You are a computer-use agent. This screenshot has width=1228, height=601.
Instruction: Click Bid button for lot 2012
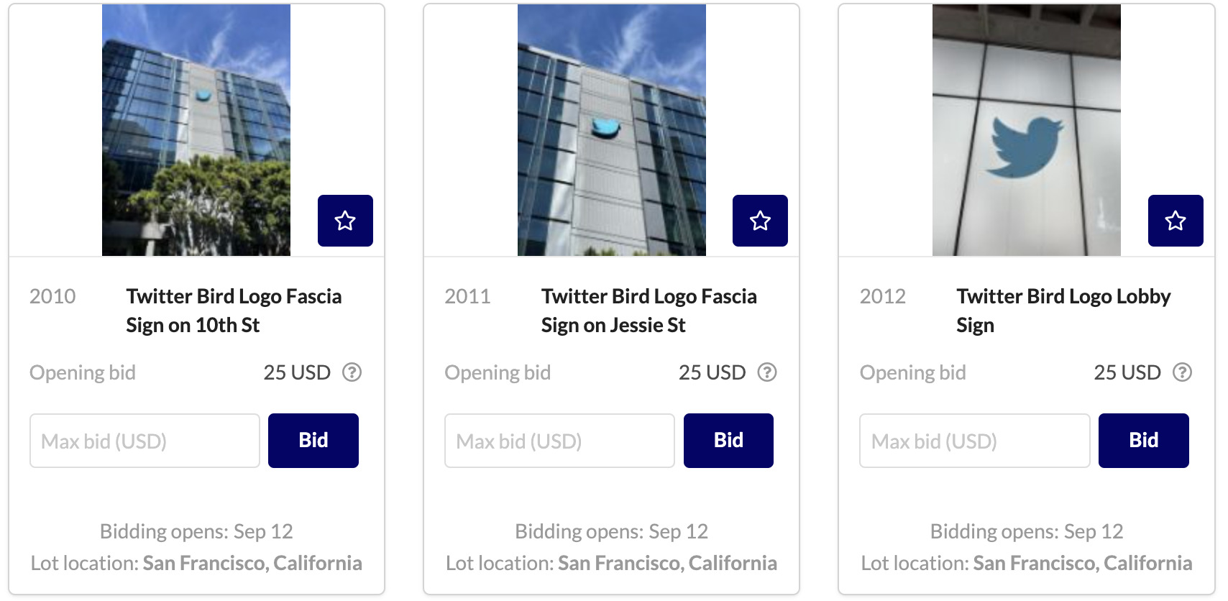1144,441
